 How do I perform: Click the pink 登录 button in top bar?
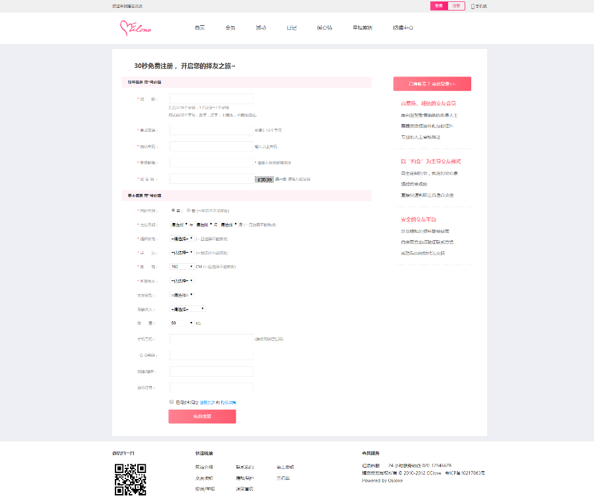coord(439,6)
